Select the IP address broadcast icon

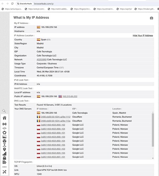coord(5,124)
